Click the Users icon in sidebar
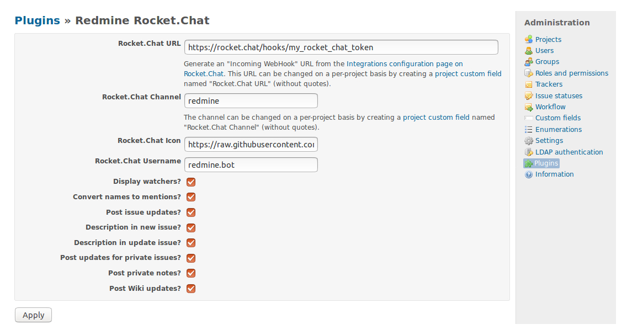 529,51
